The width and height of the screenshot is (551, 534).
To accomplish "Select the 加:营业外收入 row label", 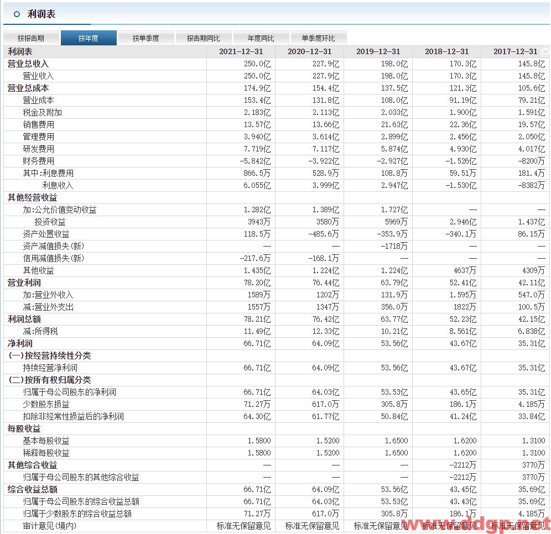I will coord(48,295).
